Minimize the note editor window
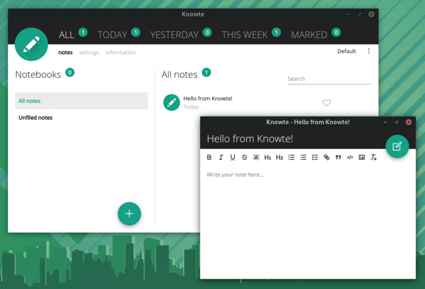The image size is (425, 289). tap(385, 122)
